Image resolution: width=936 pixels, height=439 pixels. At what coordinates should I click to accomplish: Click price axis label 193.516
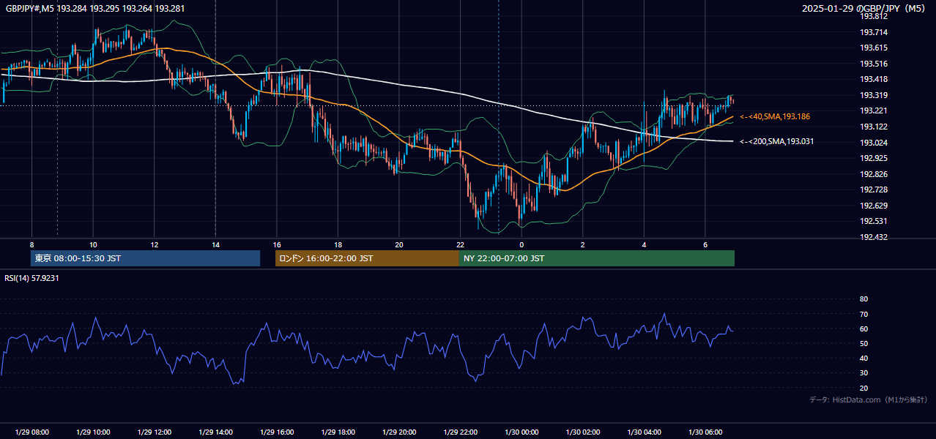pos(873,64)
